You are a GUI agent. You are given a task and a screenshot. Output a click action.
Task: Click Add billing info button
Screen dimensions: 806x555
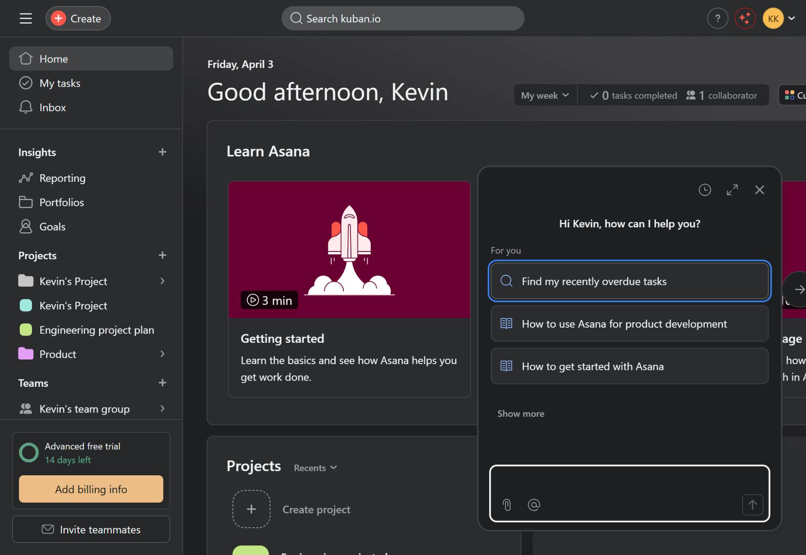[x=91, y=489]
